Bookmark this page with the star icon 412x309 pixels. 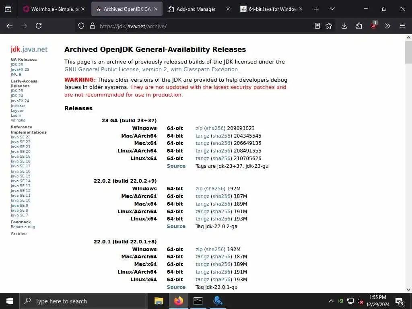[x=329, y=26]
